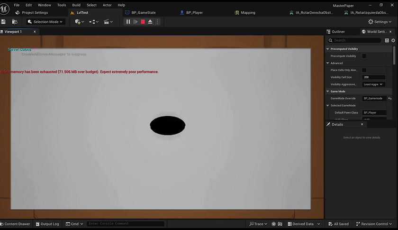Open the Trace dropdown

(x=258, y=224)
